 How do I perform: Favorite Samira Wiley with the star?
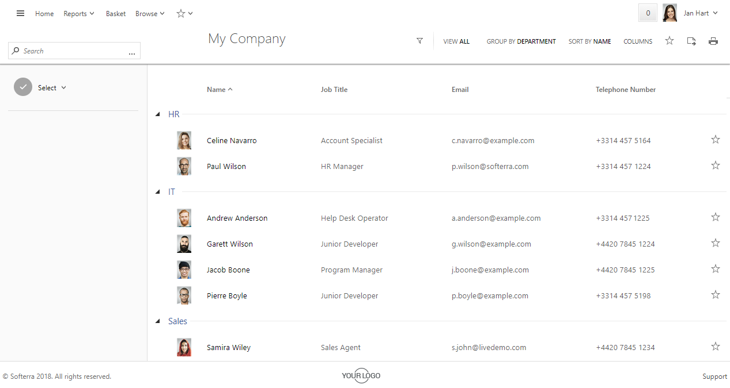[716, 346]
